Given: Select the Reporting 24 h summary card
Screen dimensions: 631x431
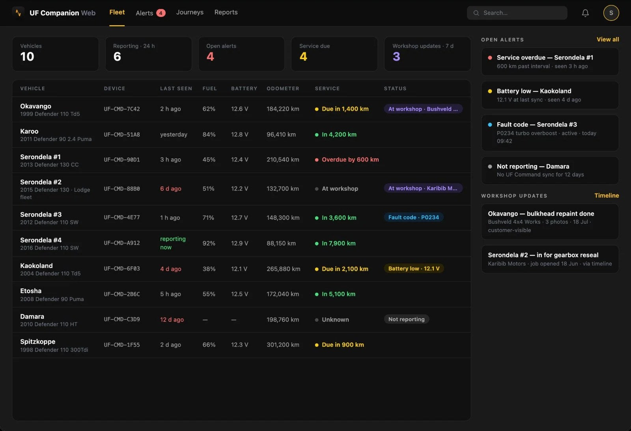Looking at the screenshot, I should [148, 54].
